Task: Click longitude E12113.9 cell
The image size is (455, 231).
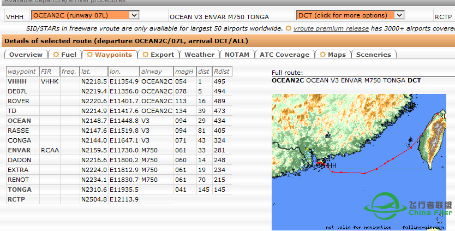Action: (x=124, y=199)
